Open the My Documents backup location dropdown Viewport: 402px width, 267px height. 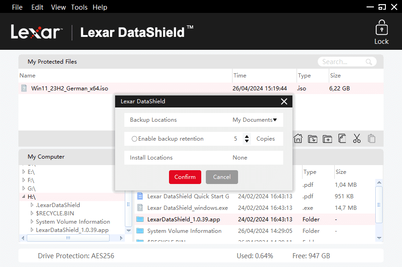pyautogui.click(x=255, y=120)
